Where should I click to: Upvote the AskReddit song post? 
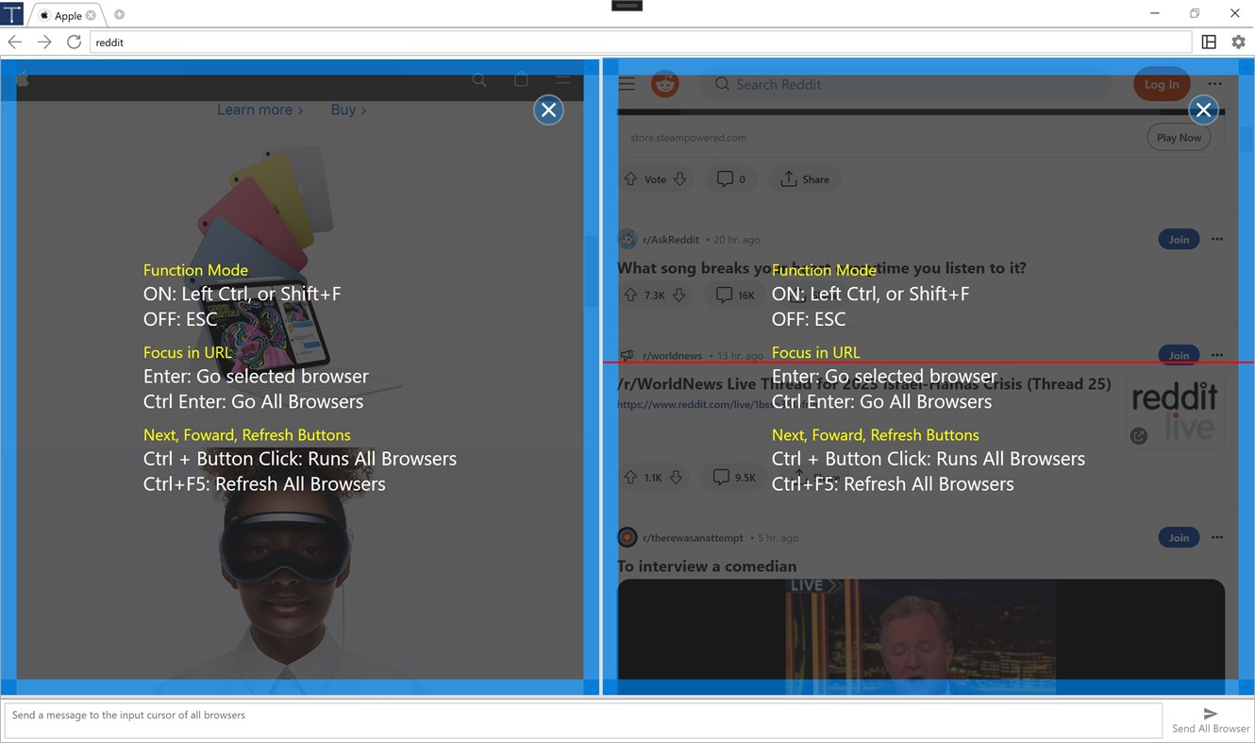[629, 294]
